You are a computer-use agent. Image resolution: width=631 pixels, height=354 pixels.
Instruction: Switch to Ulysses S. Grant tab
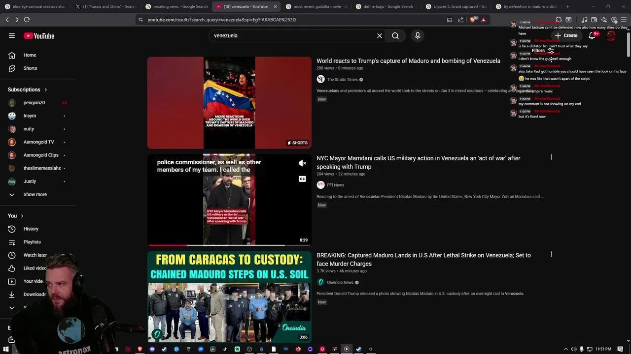pyautogui.click(x=456, y=6)
